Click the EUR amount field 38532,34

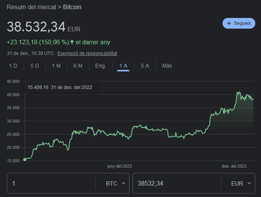coord(177,183)
